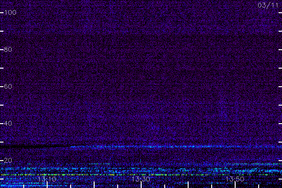Click the 03/11 date stamp

point(268,5)
